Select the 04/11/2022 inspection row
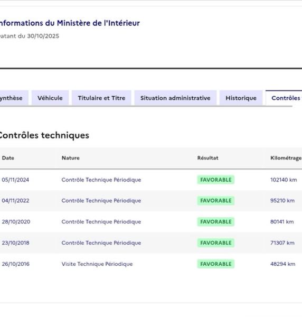This screenshot has width=302, height=317. [x=151, y=201]
